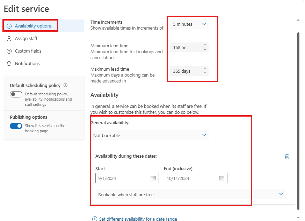The height and width of the screenshot is (221, 305).
Task: Click the scrollbar down arrow
Action: pyautogui.click(x=298, y=218)
